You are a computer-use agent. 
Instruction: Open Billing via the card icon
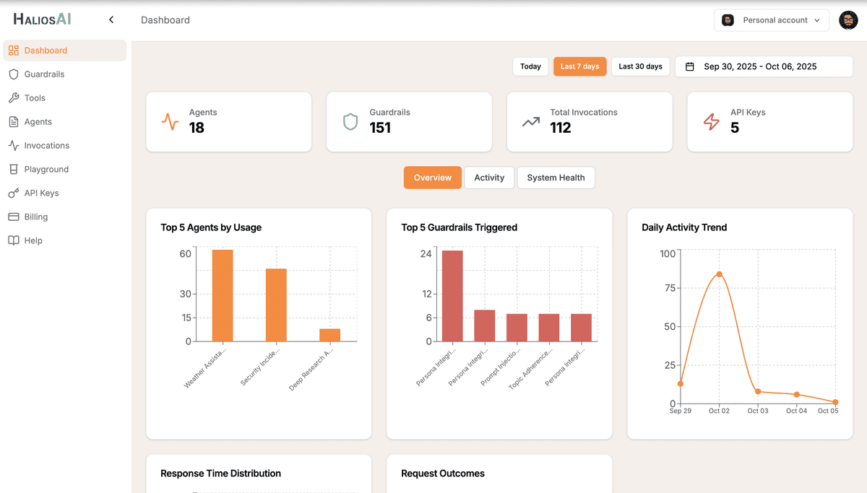coord(13,217)
